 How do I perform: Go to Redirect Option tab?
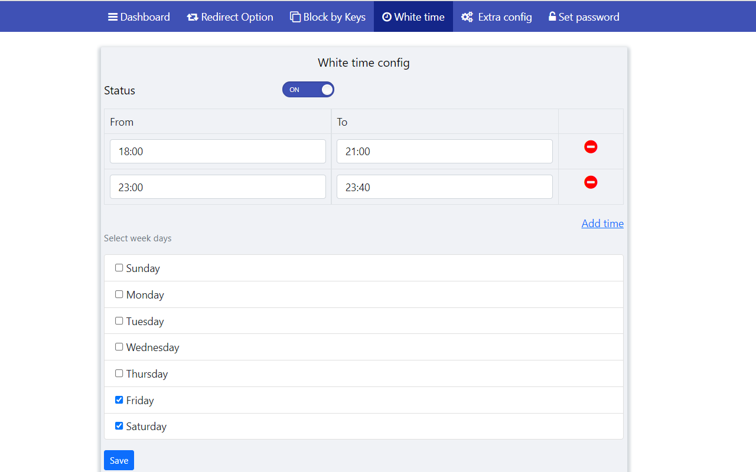[x=230, y=17]
